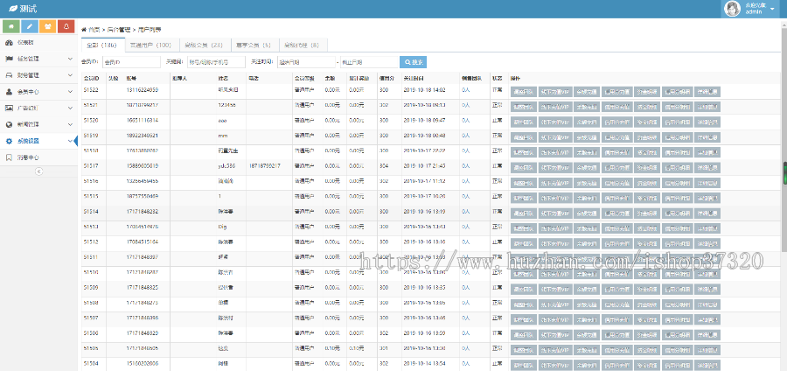The width and height of the screenshot is (787, 371).
Task: Click the admin avatar picture
Action: [734, 8]
